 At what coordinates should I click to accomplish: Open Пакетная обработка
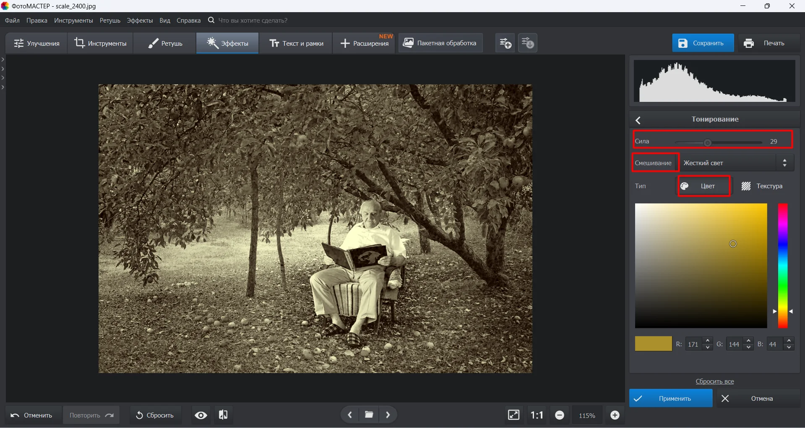tap(440, 43)
